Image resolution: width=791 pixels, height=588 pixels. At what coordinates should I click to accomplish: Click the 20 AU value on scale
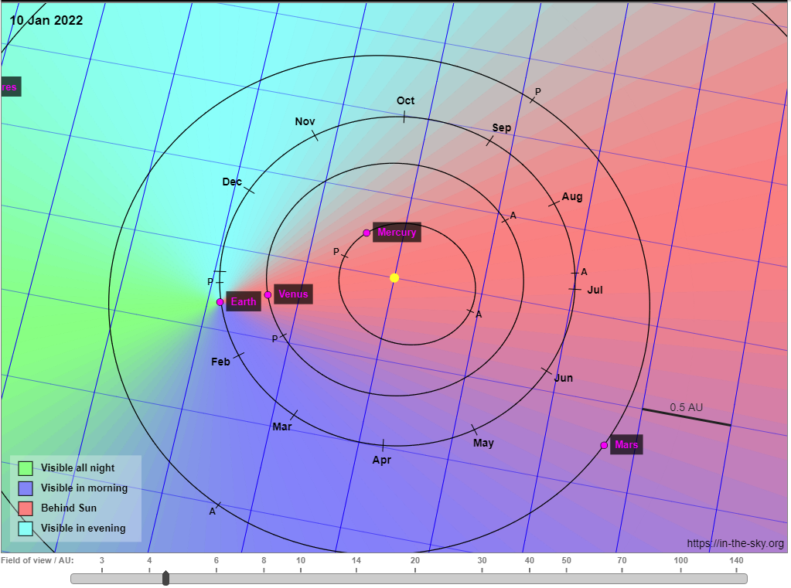click(414, 560)
